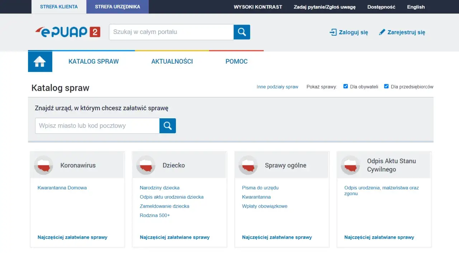Select KATALOG SPRAW in the navigation
This screenshot has height=253, width=459.
point(94,61)
